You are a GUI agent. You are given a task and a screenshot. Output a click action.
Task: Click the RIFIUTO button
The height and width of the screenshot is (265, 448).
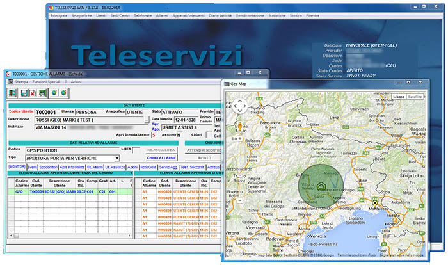pos(204,158)
